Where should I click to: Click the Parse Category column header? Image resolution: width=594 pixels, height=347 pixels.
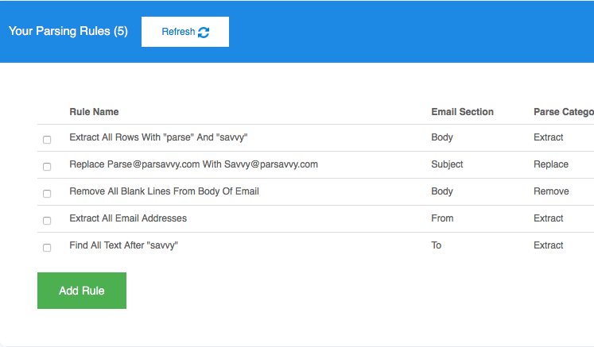pyautogui.click(x=564, y=112)
